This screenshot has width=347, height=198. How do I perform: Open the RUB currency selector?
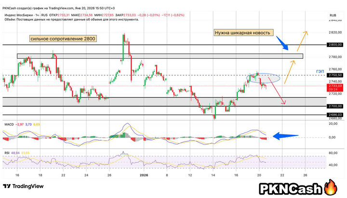pyautogui.click(x=332, y=16)
